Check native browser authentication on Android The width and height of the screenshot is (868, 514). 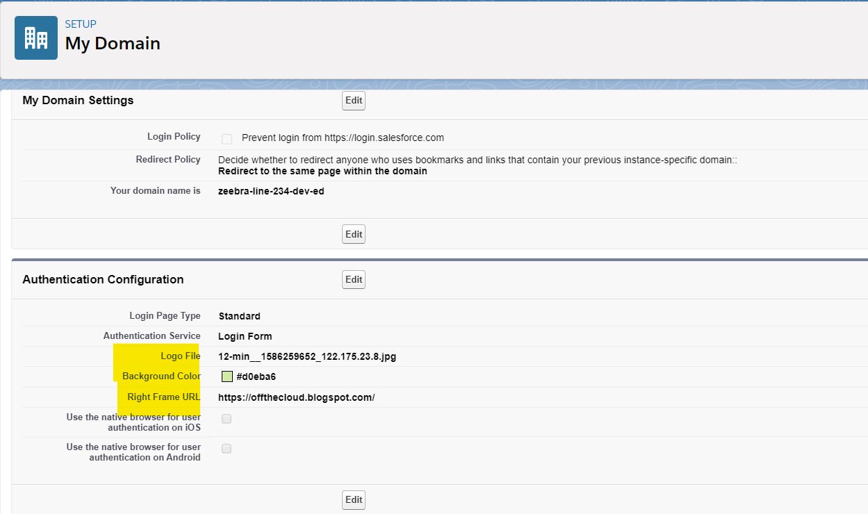pyautogui.click(x=225, y=448)
